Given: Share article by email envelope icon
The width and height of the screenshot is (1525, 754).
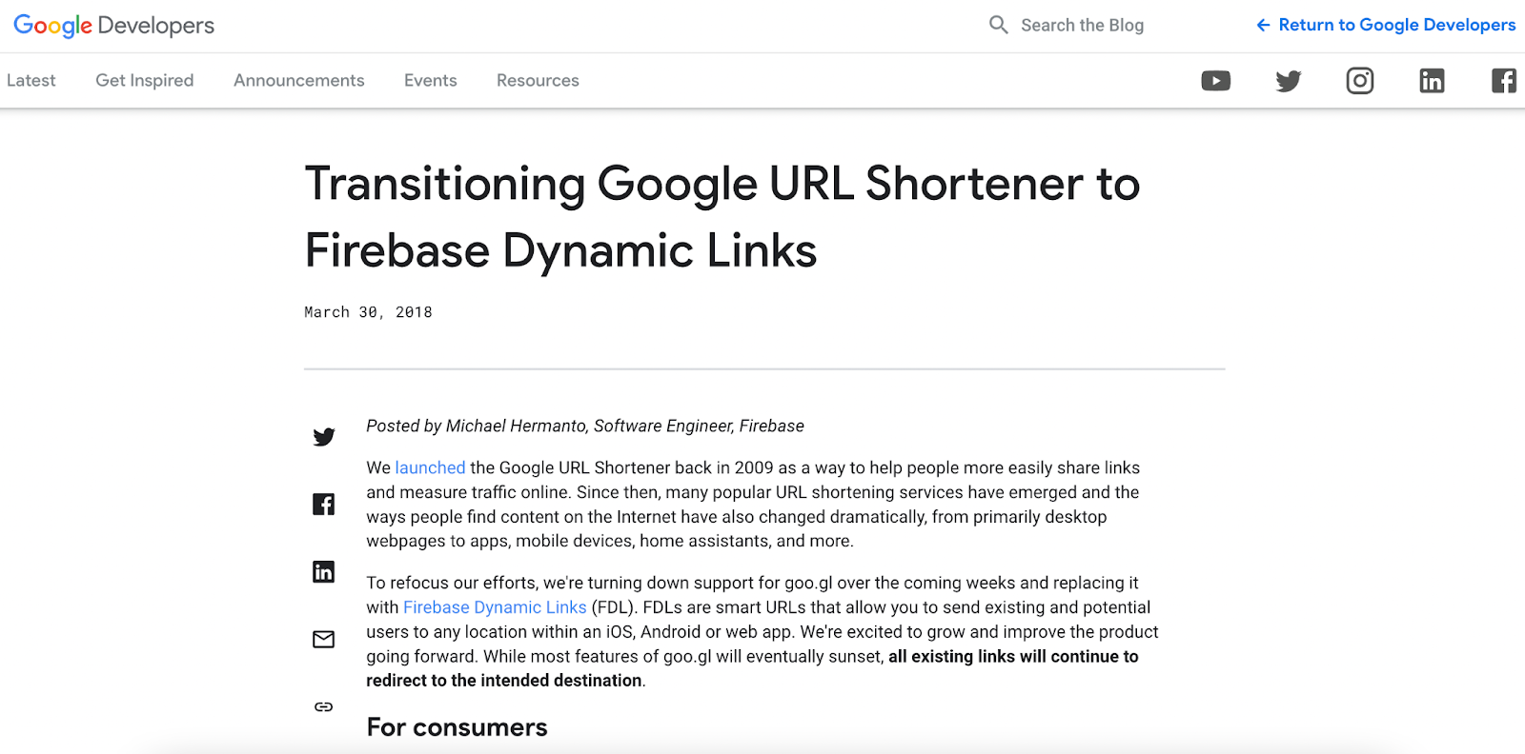Looking at the screenshot, I should [324, 639].
